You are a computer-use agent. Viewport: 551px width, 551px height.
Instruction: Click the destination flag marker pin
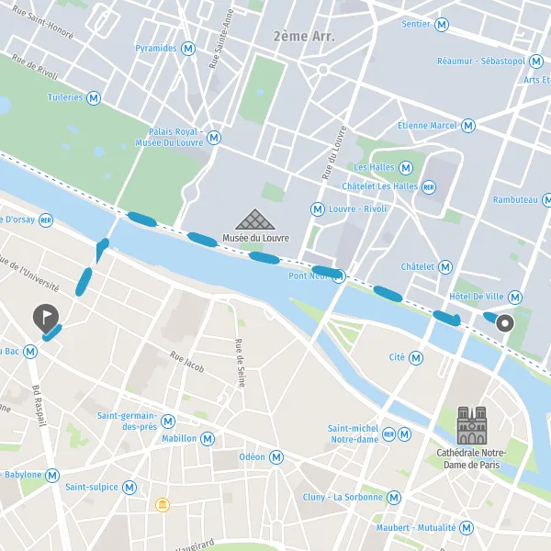coord(46,318)
